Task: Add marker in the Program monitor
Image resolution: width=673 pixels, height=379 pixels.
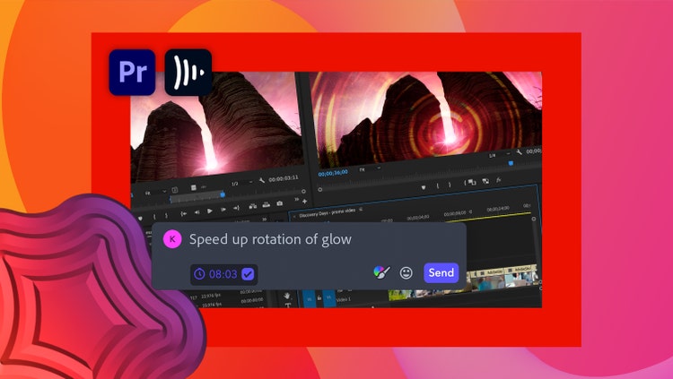Action: click(x=424, y=187)
